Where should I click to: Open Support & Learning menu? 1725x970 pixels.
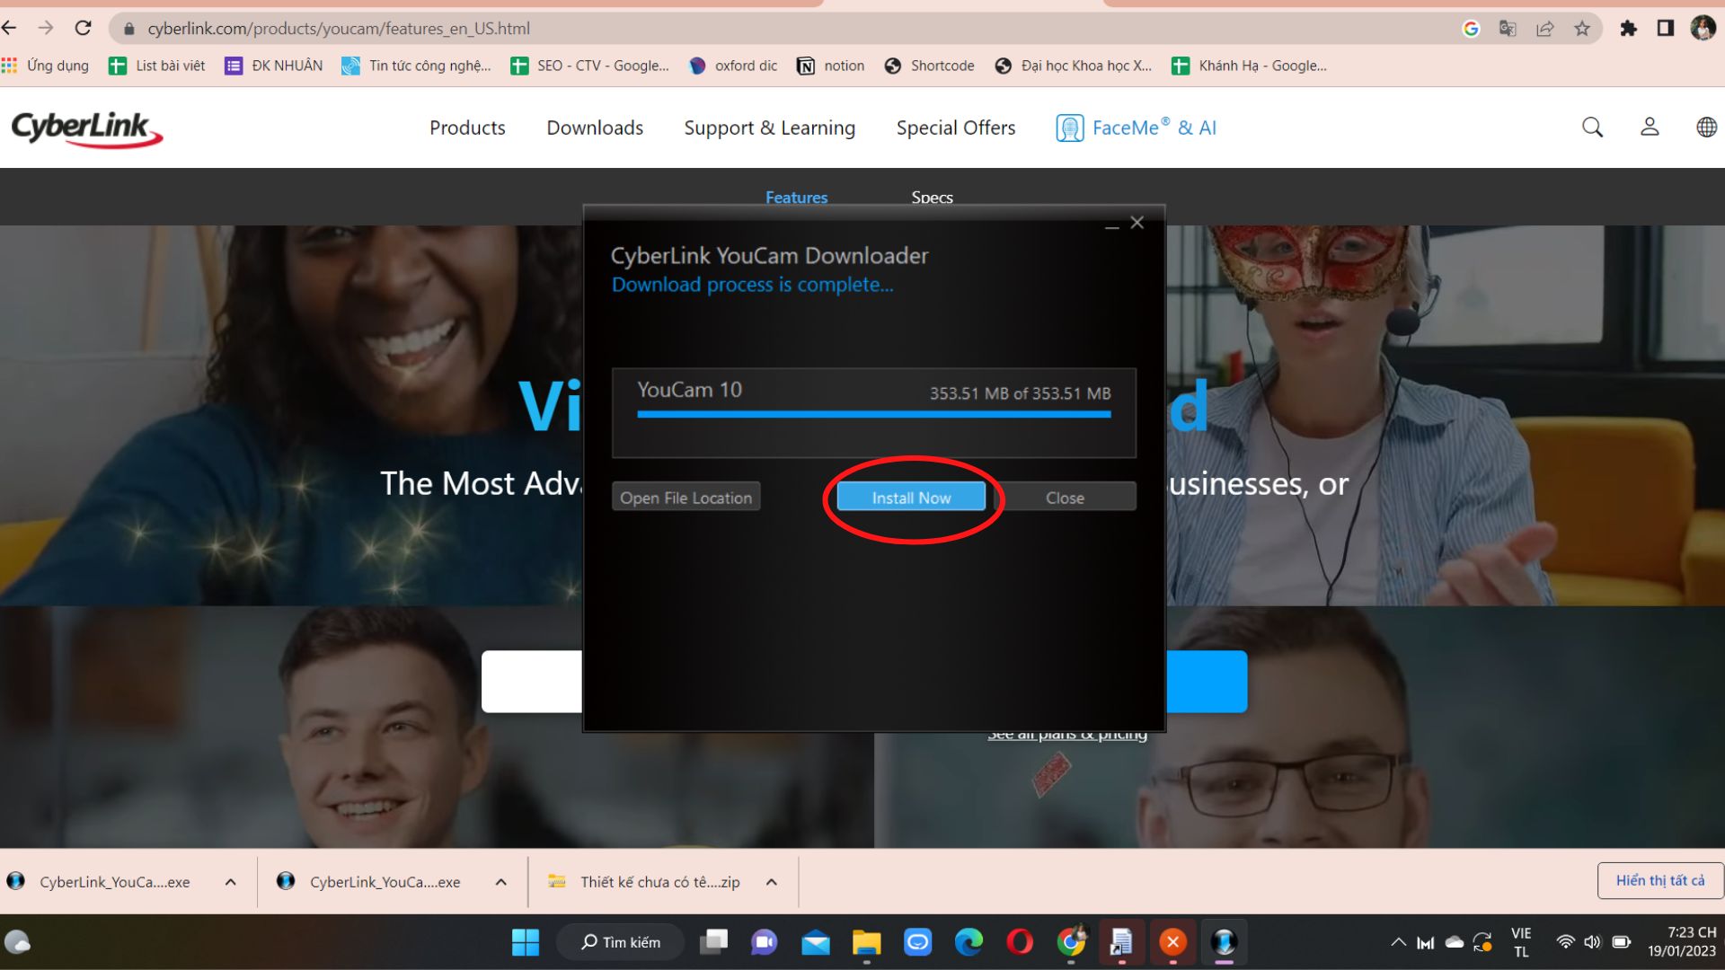pyautogui.click(x=769, y=128)
